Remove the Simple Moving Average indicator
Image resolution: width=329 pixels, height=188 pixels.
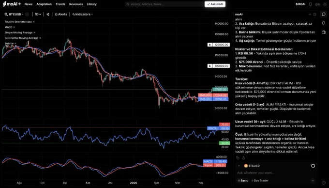tap(34, 32)
